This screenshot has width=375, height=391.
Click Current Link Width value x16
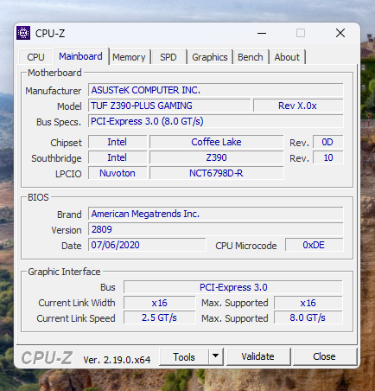click(159, 303)
